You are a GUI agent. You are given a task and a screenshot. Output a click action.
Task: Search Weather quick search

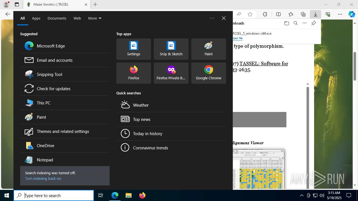[171, 105]
